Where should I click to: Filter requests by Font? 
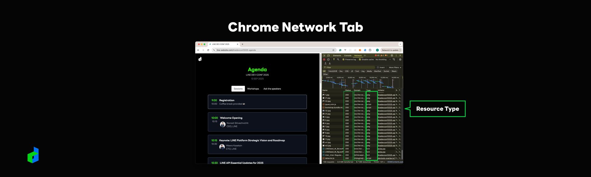[x=357, y=71]
